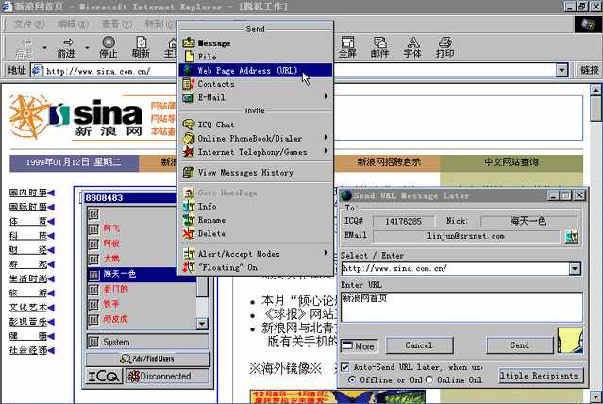Click the System button in ICQ
Screen dimensions: 603x404
point(148,342)
